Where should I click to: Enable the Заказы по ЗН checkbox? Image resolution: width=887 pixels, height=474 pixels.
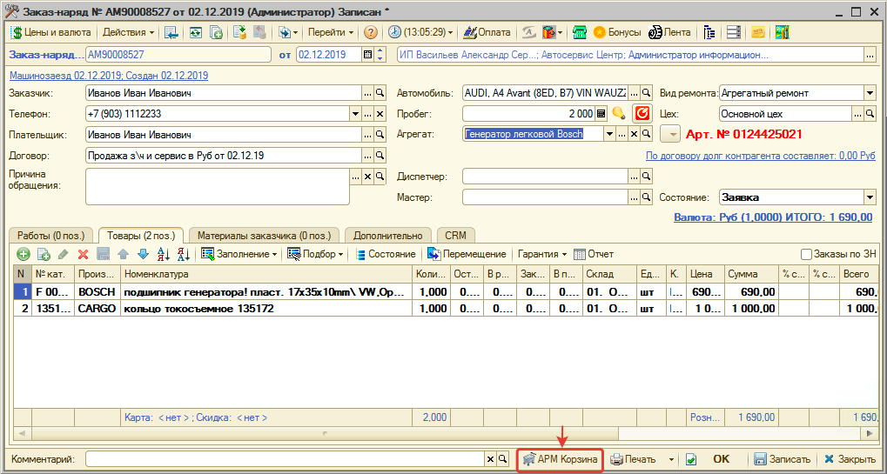pos(806,254)
